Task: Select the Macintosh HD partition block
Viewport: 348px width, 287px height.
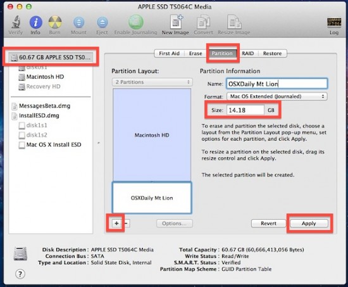Action: click(152, 135)
